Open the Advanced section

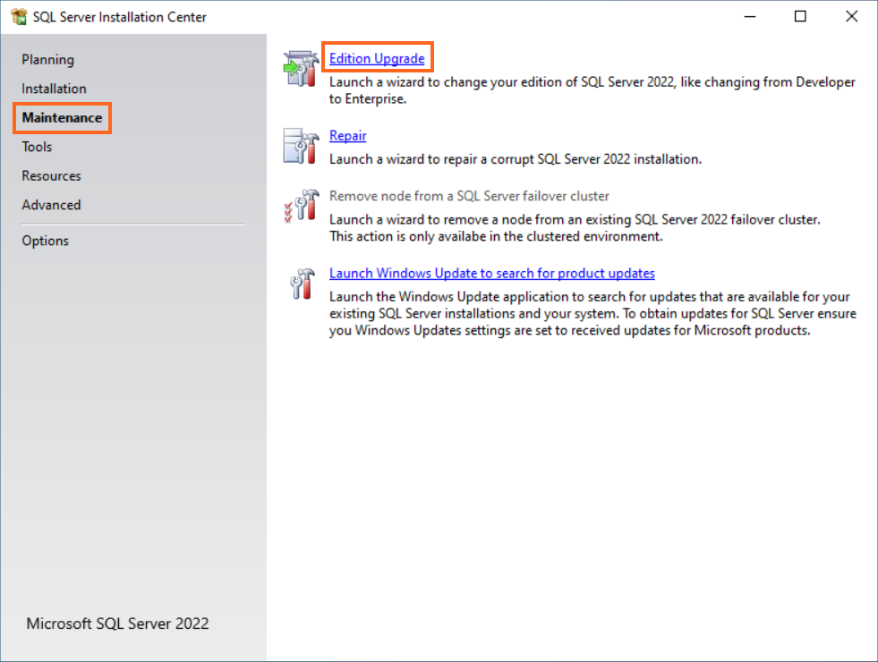pyautogui.click(x=52, y=205)
